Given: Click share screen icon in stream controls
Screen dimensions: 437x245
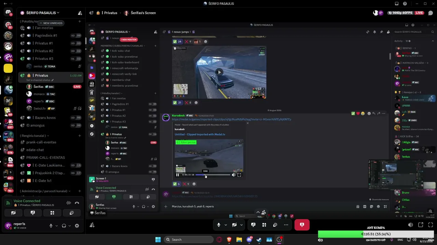Looking at the screenshot, I should (253, 225).
